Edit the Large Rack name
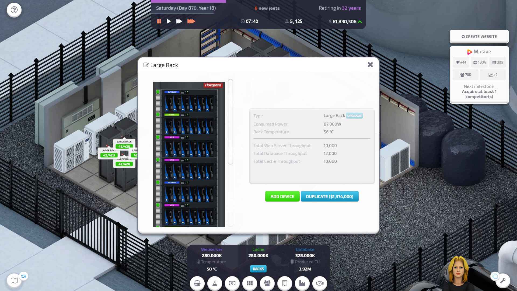This screenshot has width=517, height=291. [x=146, y=65]
